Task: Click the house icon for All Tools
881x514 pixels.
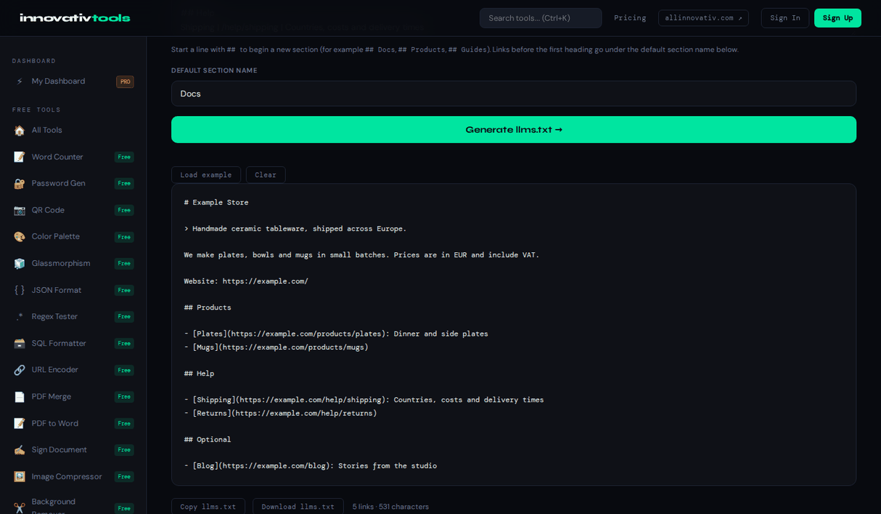Action: point(20,130)
